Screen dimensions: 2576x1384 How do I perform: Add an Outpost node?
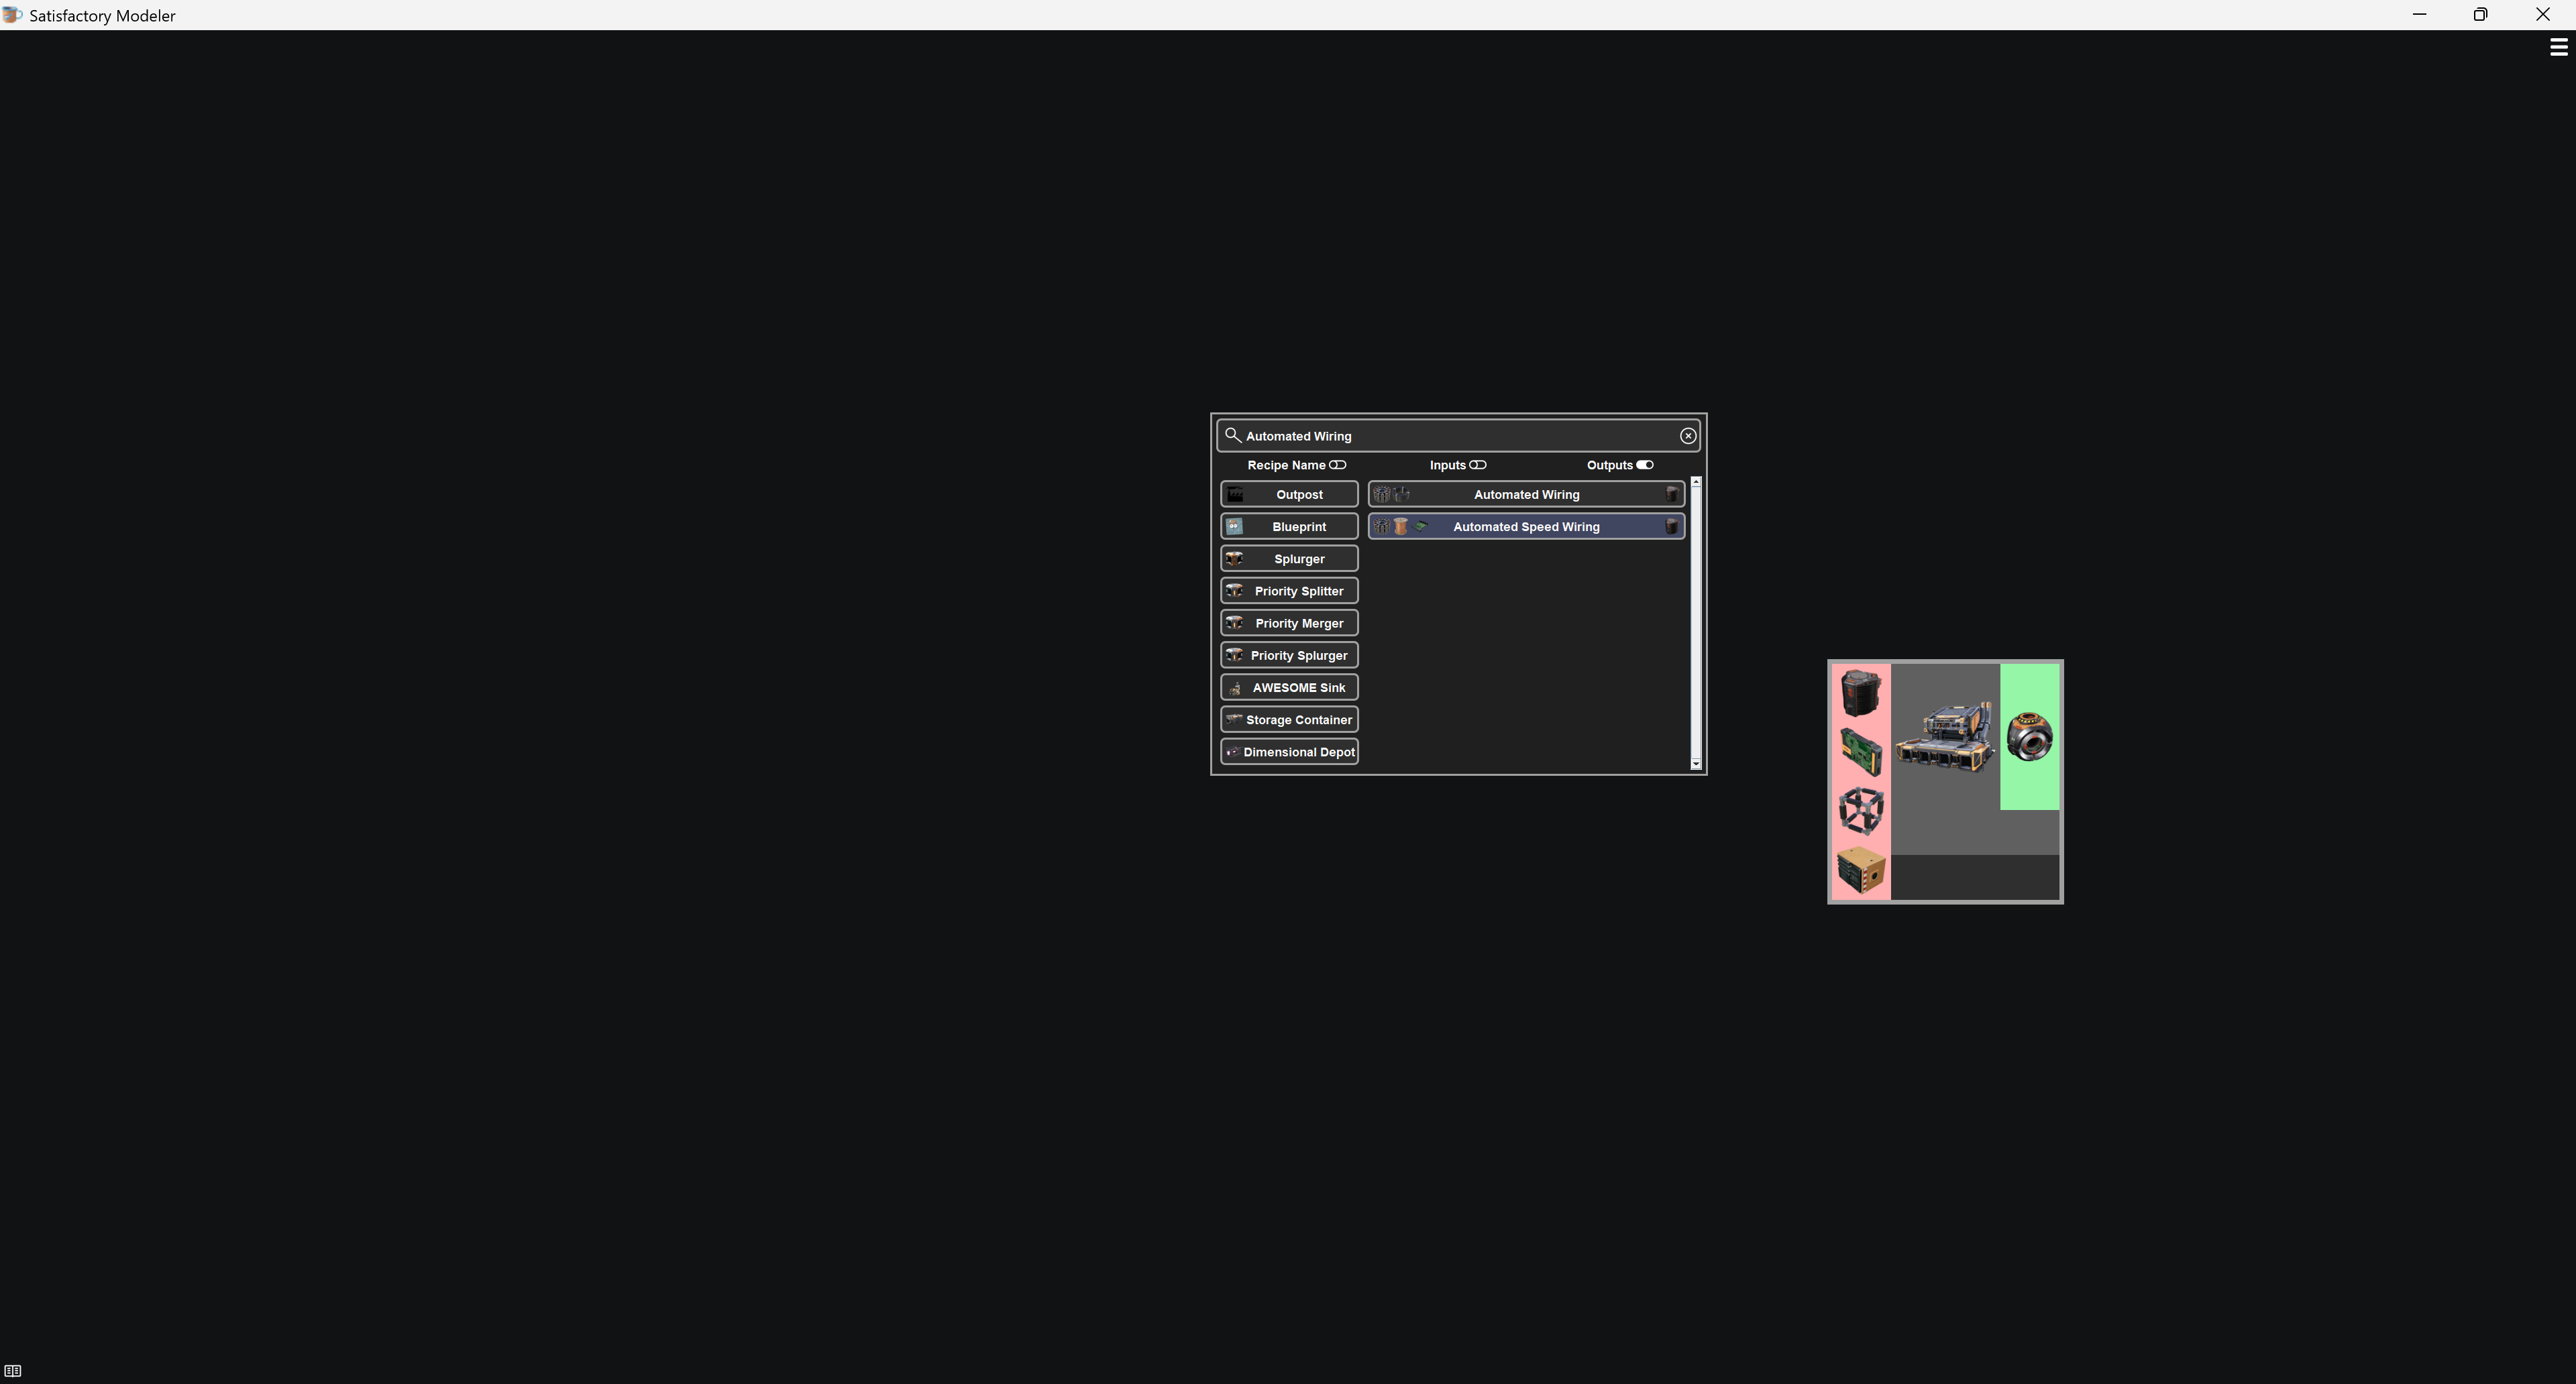(x=1289, y=495)
